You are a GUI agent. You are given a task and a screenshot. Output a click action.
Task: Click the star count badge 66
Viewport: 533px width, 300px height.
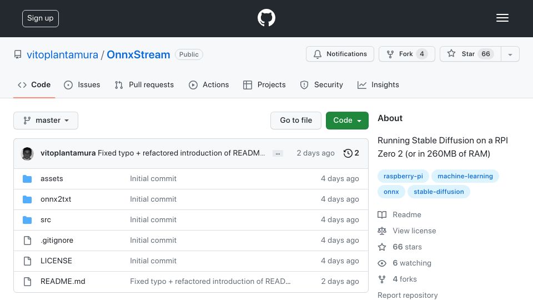pos(486,54)
